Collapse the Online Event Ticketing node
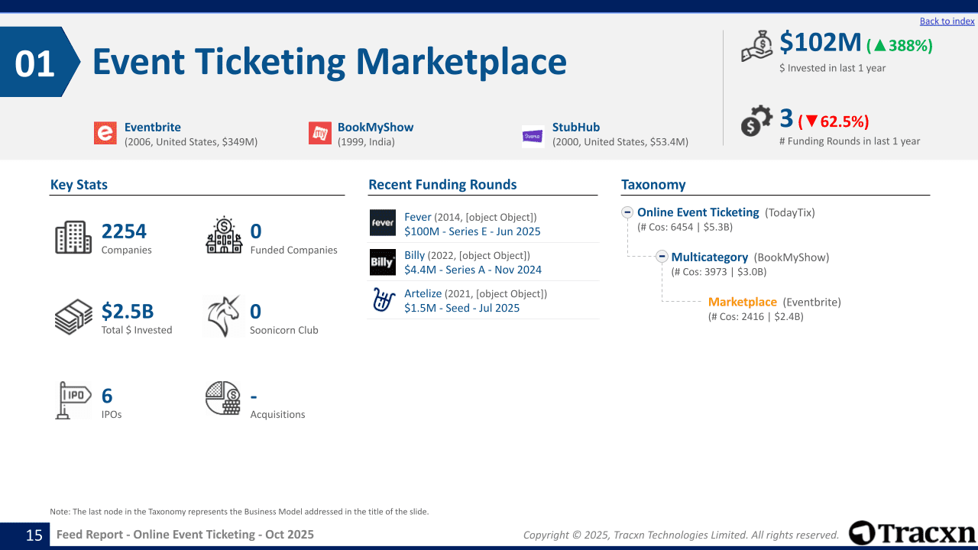Image resolution: width=978 pixels, height=550 pixels. click(x=627, y=212)
